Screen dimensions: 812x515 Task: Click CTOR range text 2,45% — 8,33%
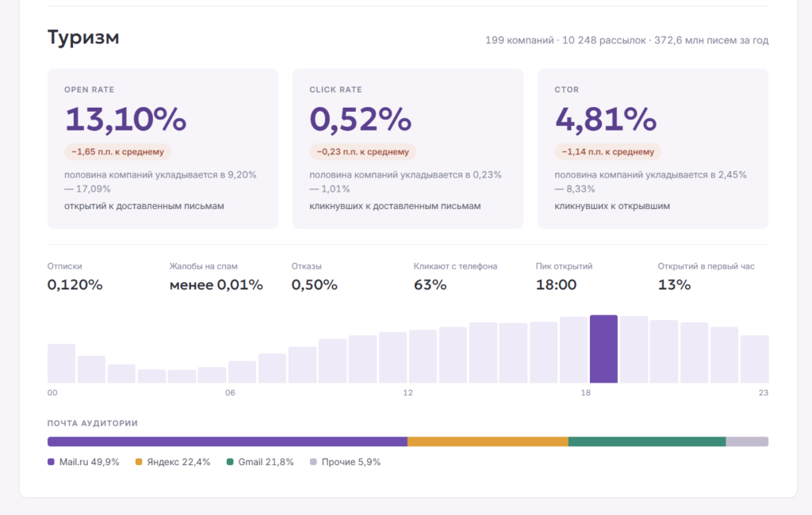(x=650, y=181)
